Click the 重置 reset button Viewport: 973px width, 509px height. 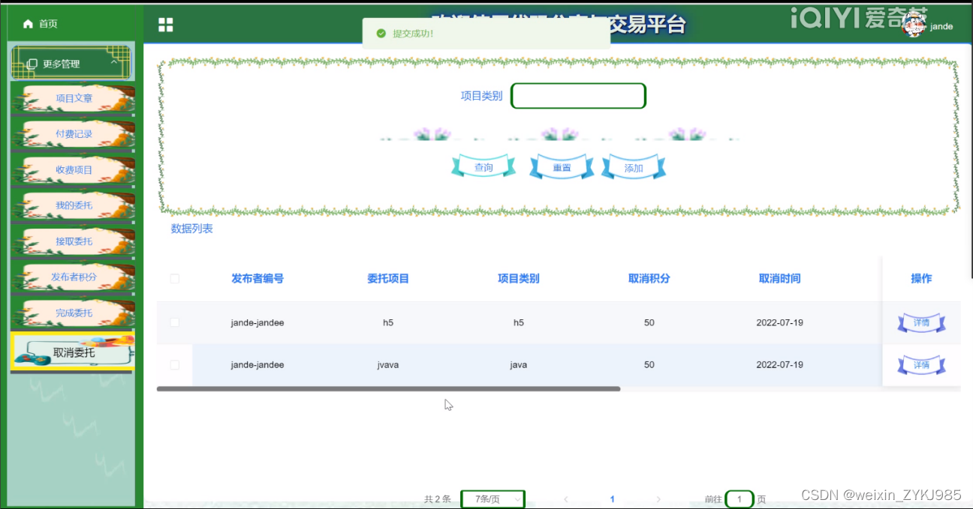click(x=562, y=167)
